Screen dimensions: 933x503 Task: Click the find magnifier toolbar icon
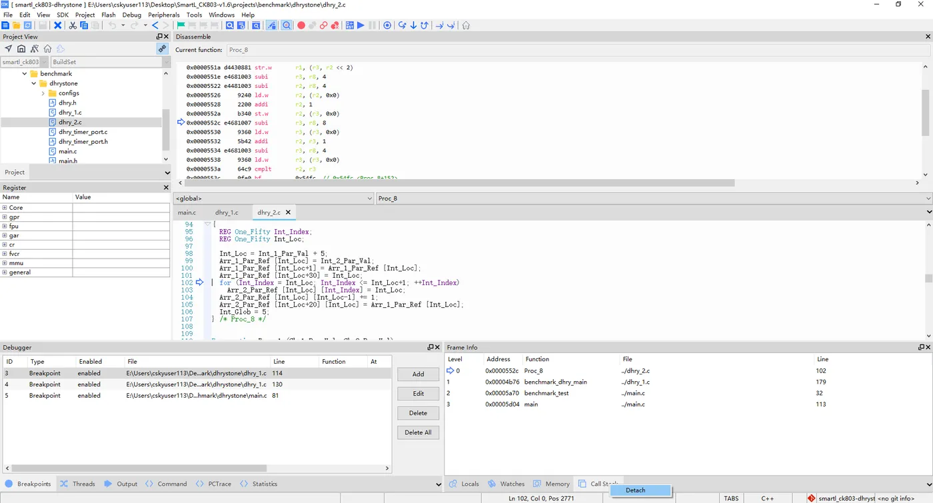(x=229, y=25)
